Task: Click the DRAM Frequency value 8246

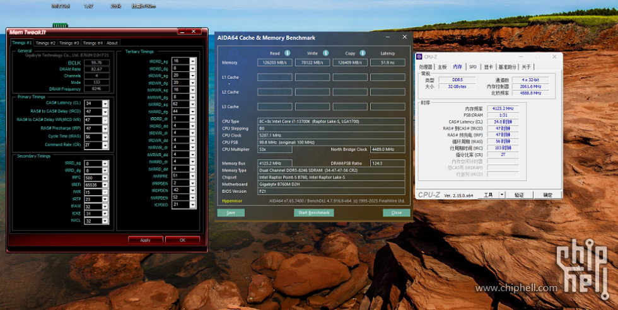Action: (x=96, y=89)
